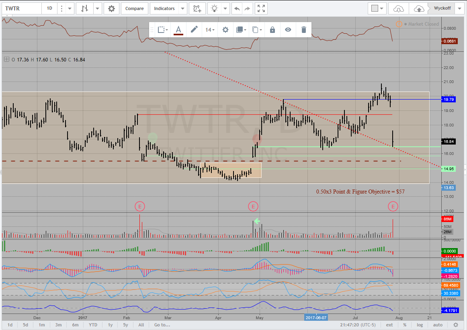Screen dimensions: 467x330
Task: Click the Go to... button
Action: [162, 325]
